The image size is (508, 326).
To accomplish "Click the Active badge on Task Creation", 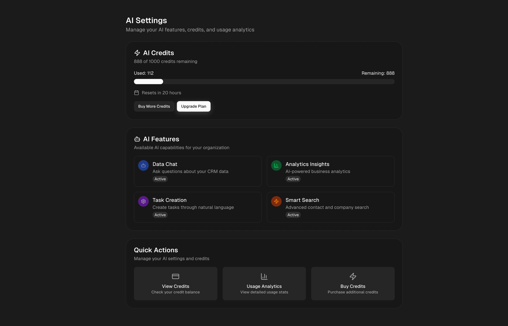I will coord(160,215).
